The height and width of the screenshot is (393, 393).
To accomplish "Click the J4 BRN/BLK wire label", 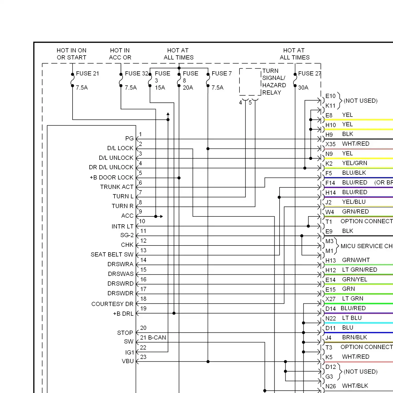I will click(346, 338).
